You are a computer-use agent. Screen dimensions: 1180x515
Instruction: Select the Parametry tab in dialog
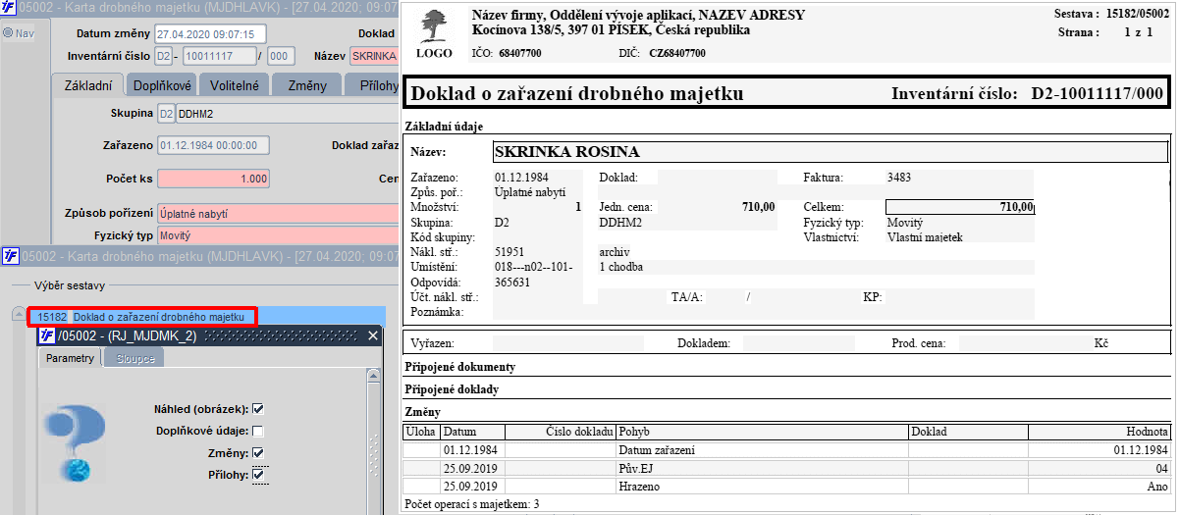70,358
